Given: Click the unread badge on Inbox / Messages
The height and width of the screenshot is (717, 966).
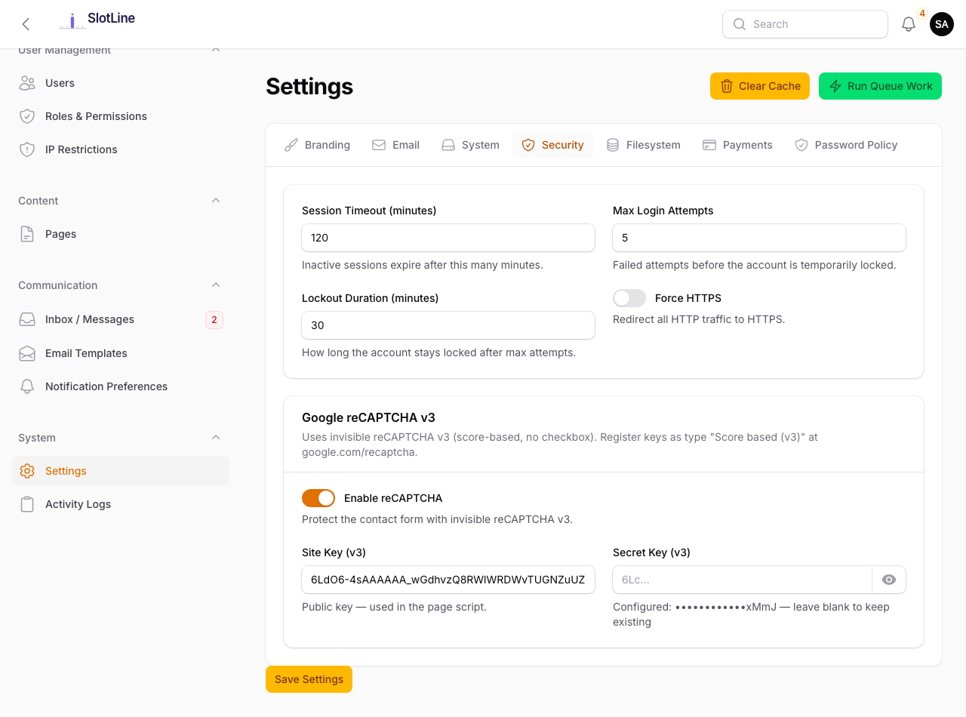Looking at the screenshot, I should coord(214,320).
